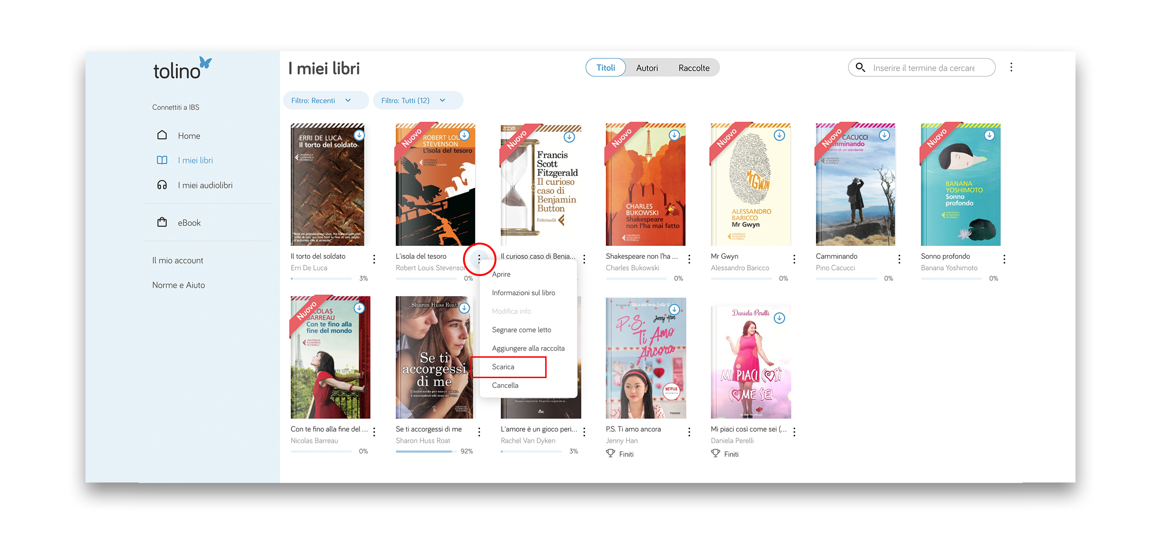Screen dimensions: 1161x534
Task: Open three-dot menu for Con te fino alla fine
Action: tap(374, 432)
